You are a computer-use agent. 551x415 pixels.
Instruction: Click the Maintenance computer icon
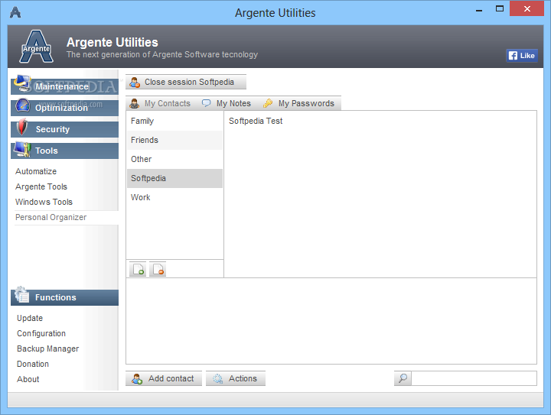[x=22, y=83]
